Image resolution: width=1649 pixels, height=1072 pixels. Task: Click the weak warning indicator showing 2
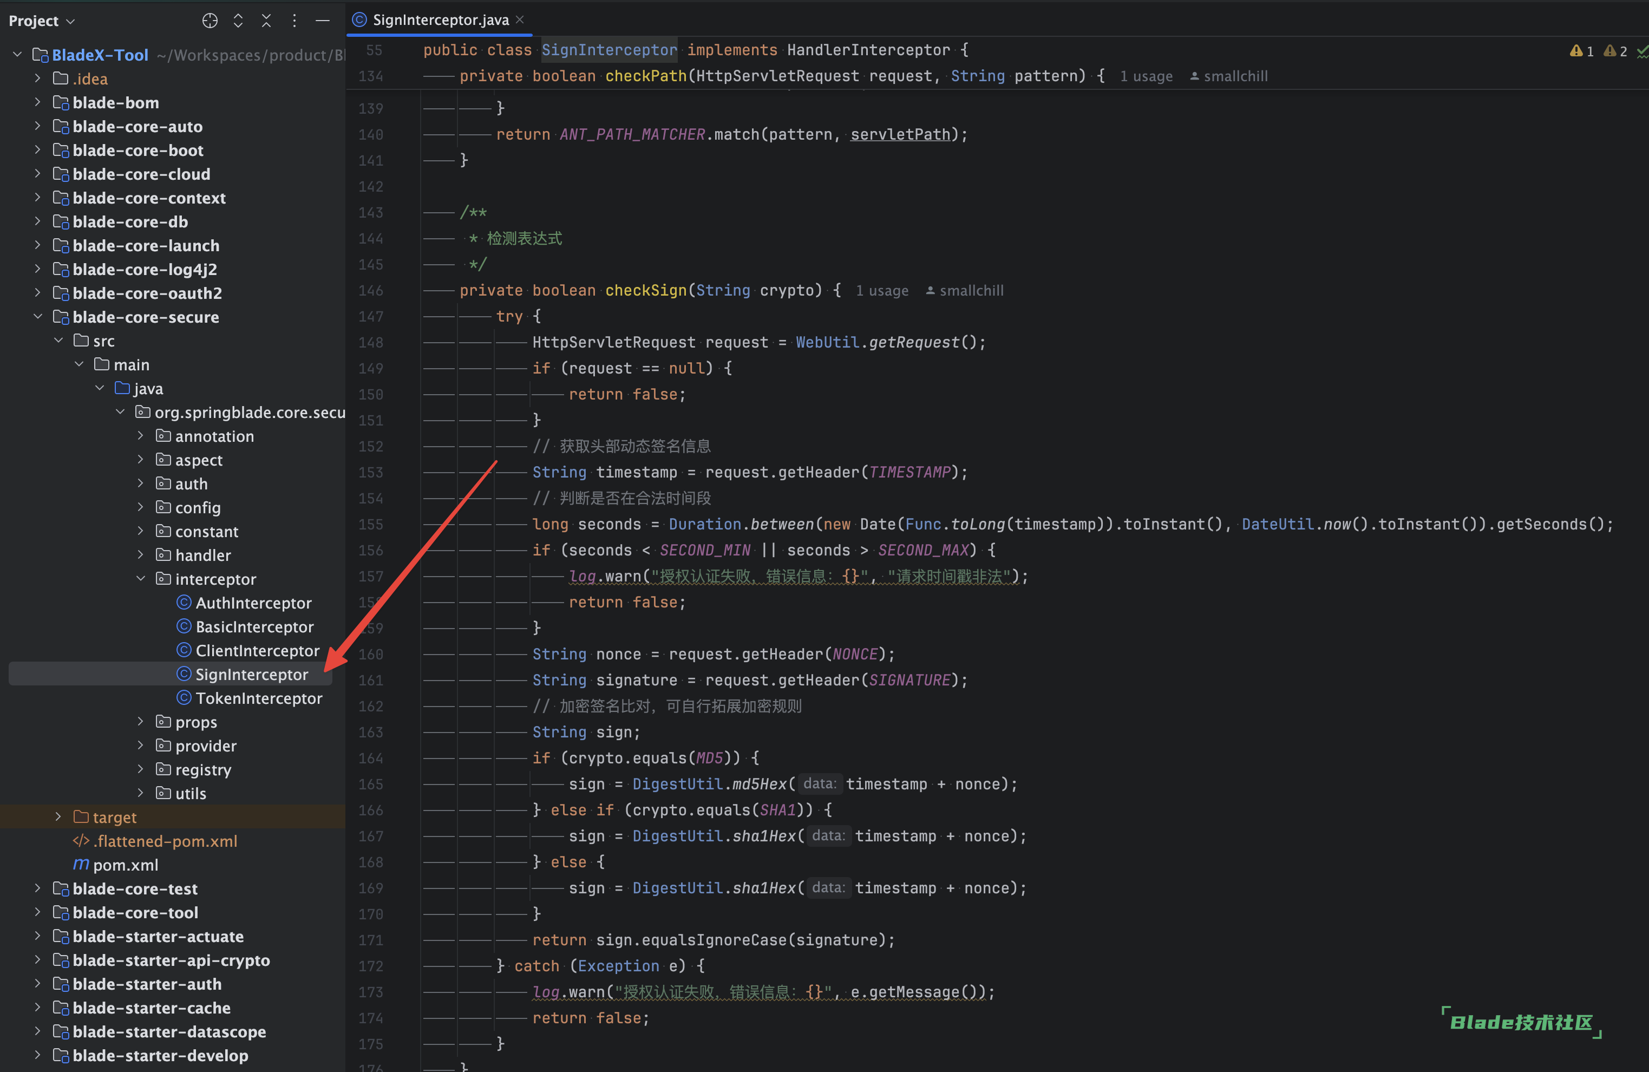[x=1615, y=50]
